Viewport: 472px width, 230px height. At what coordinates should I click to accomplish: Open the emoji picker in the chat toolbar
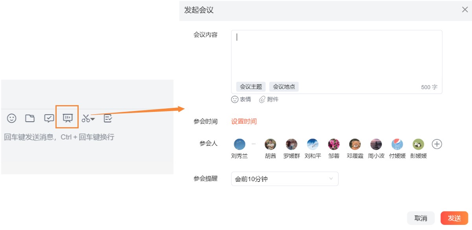(x=11, y=118)
